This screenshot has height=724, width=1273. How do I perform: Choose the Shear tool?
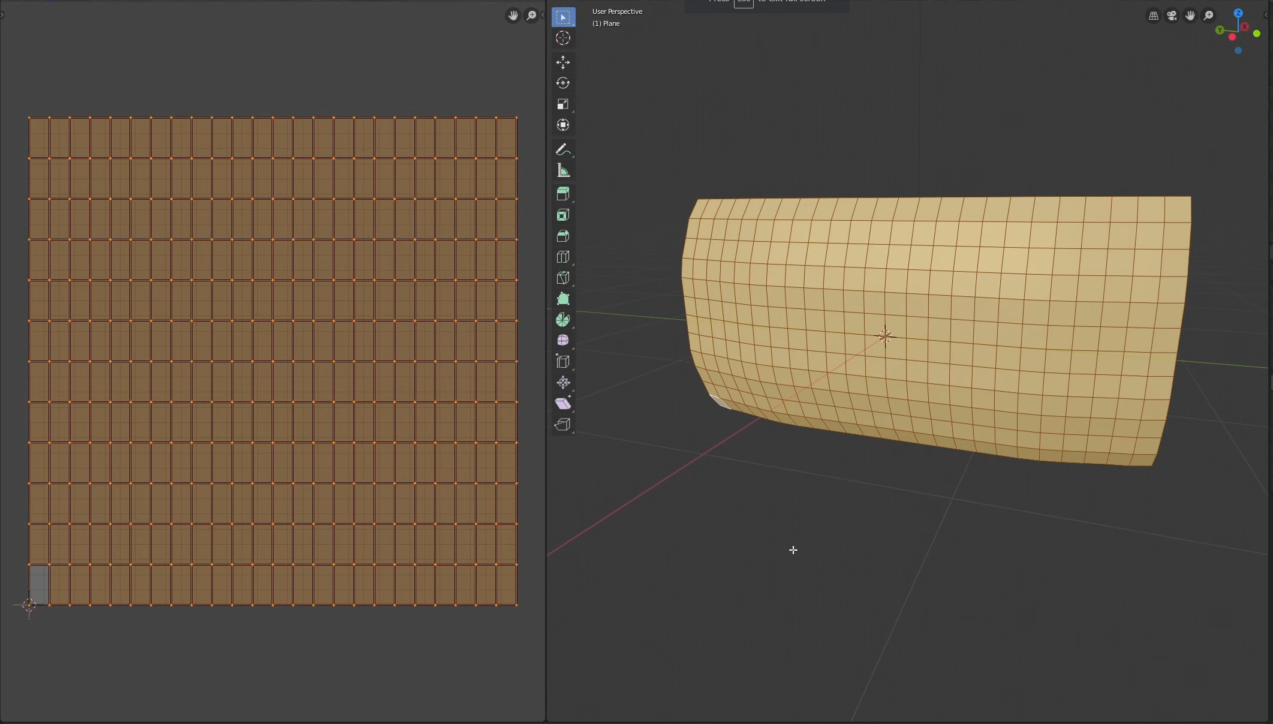pyautogui.click(x=563, y=403)
